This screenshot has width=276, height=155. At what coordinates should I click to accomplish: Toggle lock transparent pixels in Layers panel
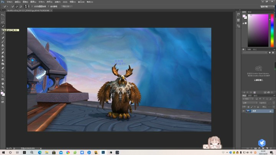[248, 107]
